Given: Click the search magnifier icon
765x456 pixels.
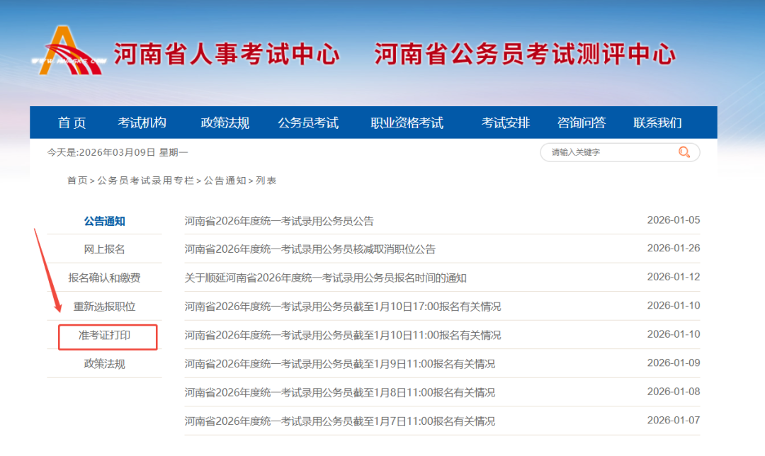Looking at the screenshot, I should (684, 152).
